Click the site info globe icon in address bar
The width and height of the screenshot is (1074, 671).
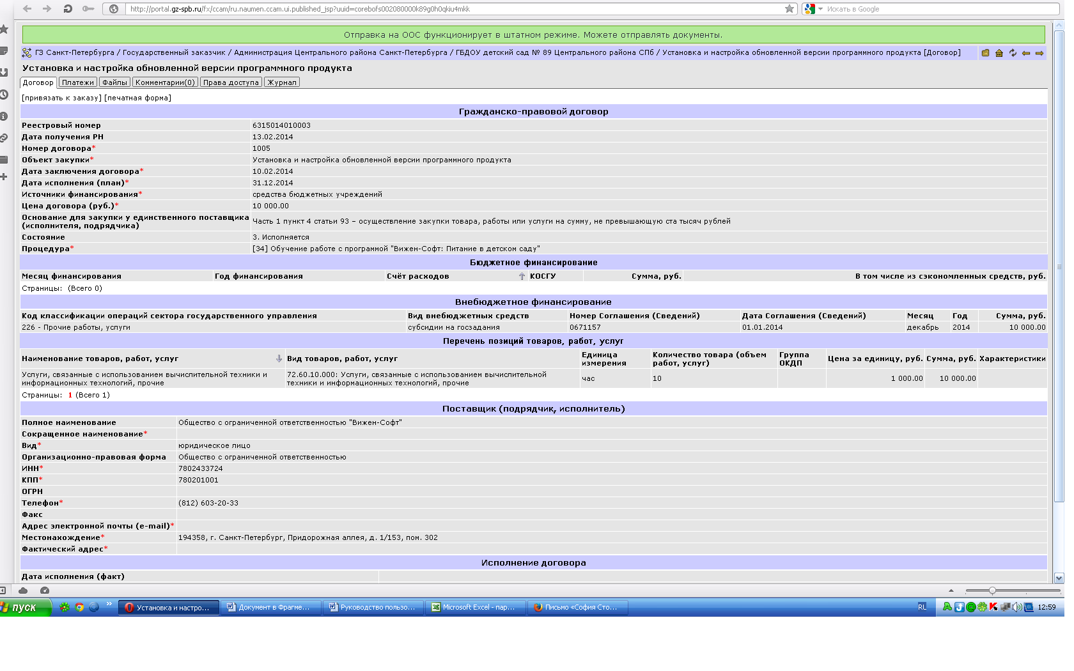point(114,9)
